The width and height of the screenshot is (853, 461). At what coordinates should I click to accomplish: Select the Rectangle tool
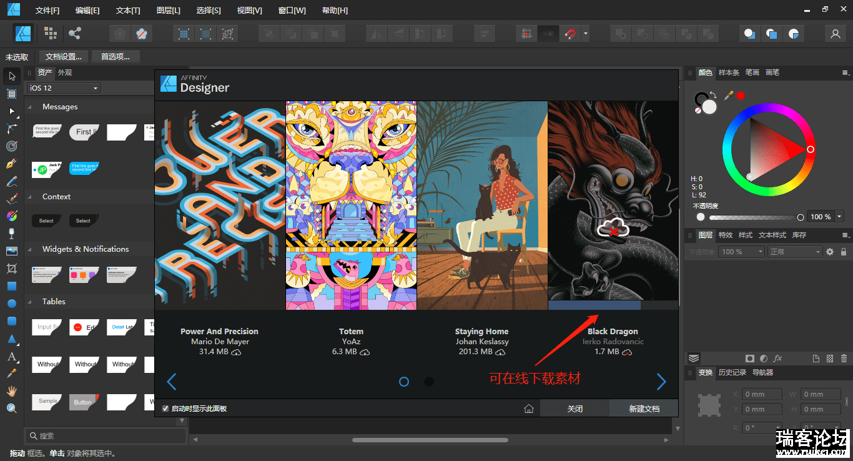tap(12, 286)
